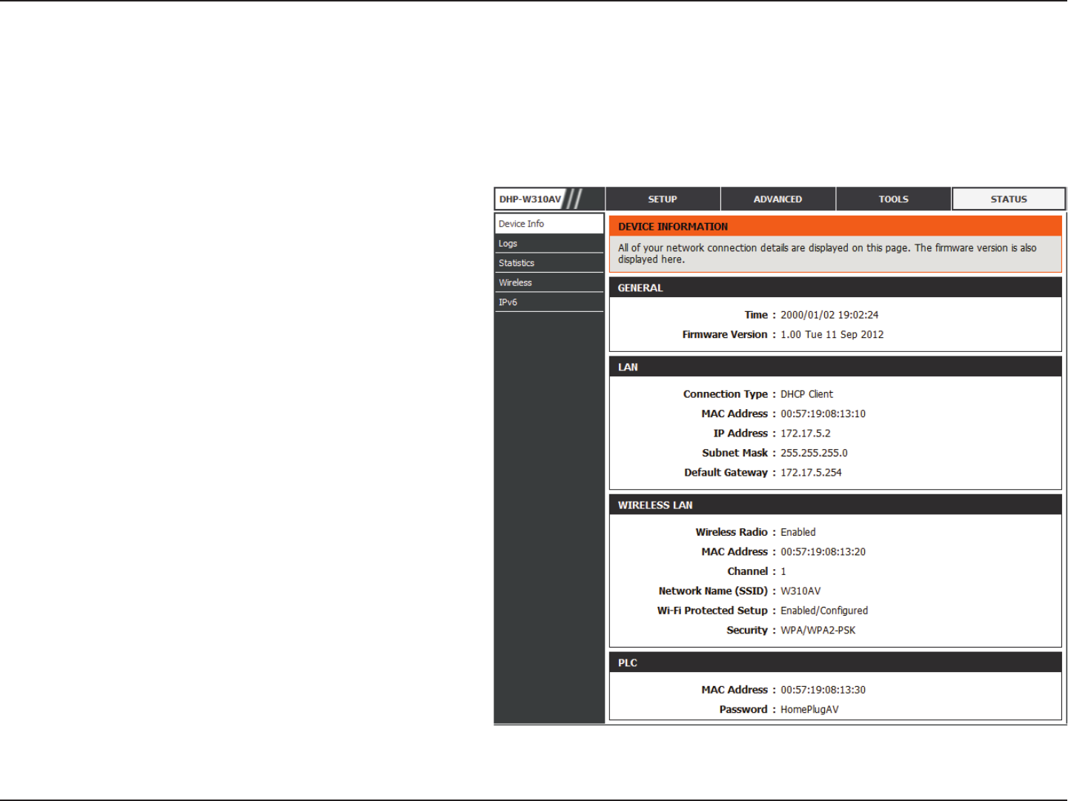The width and height of the screenshot is (1068, 801).
Task: Select the IPv6 sidebar entry
Action: pos(549,302)
